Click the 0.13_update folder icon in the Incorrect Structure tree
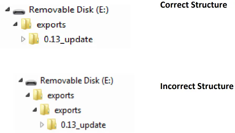Screen dimensions: 235x133 coord(52,125)
